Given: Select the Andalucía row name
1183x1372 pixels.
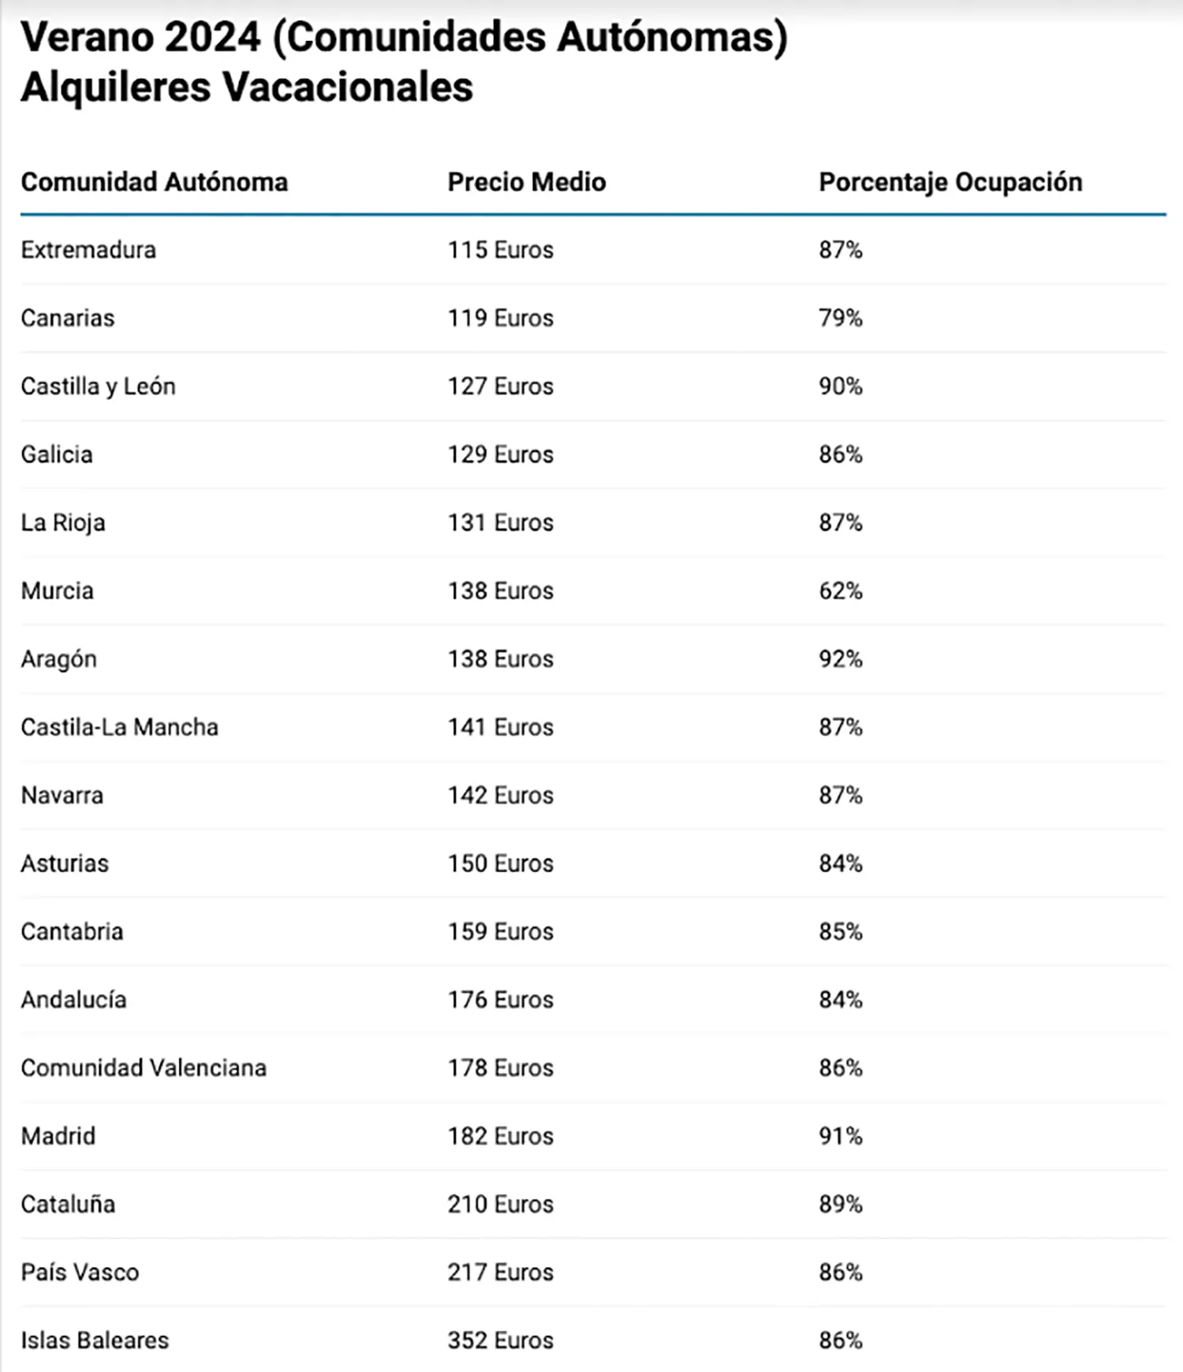Looking at the screenshot, I should click(x=73, y=1000).
